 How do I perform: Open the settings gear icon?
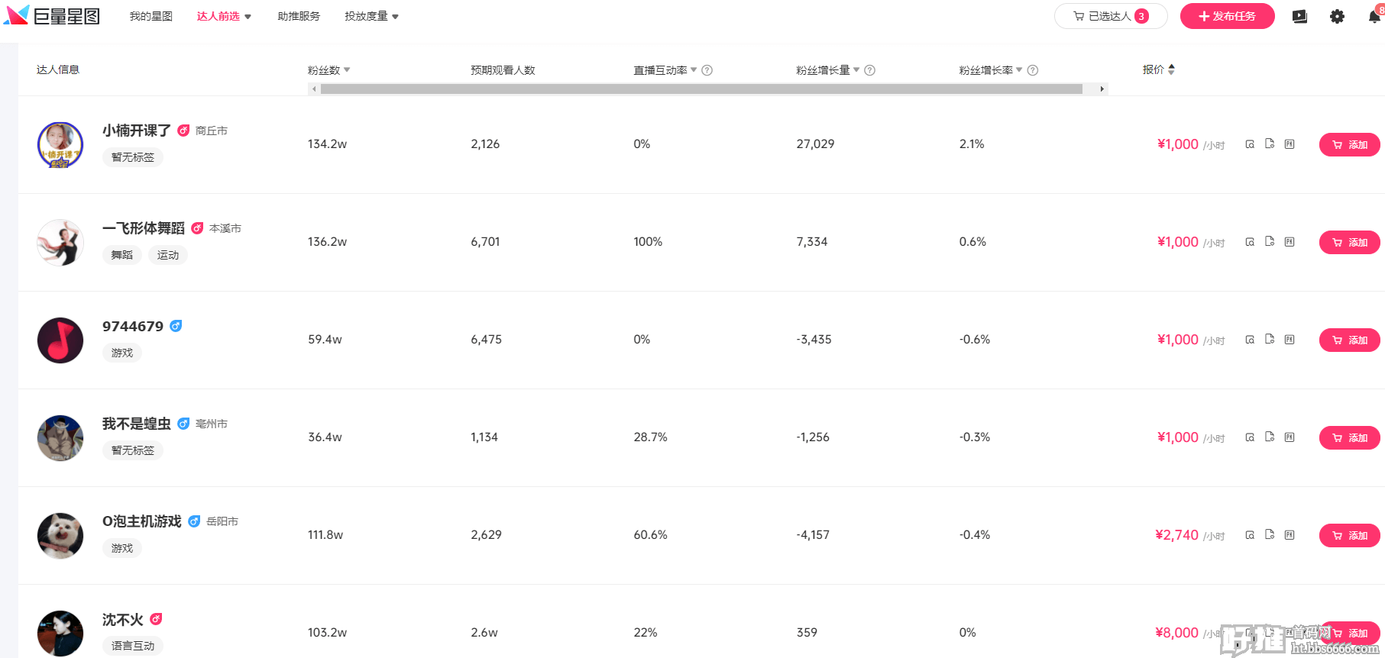pyautogui.click(x=1337, y=17)
